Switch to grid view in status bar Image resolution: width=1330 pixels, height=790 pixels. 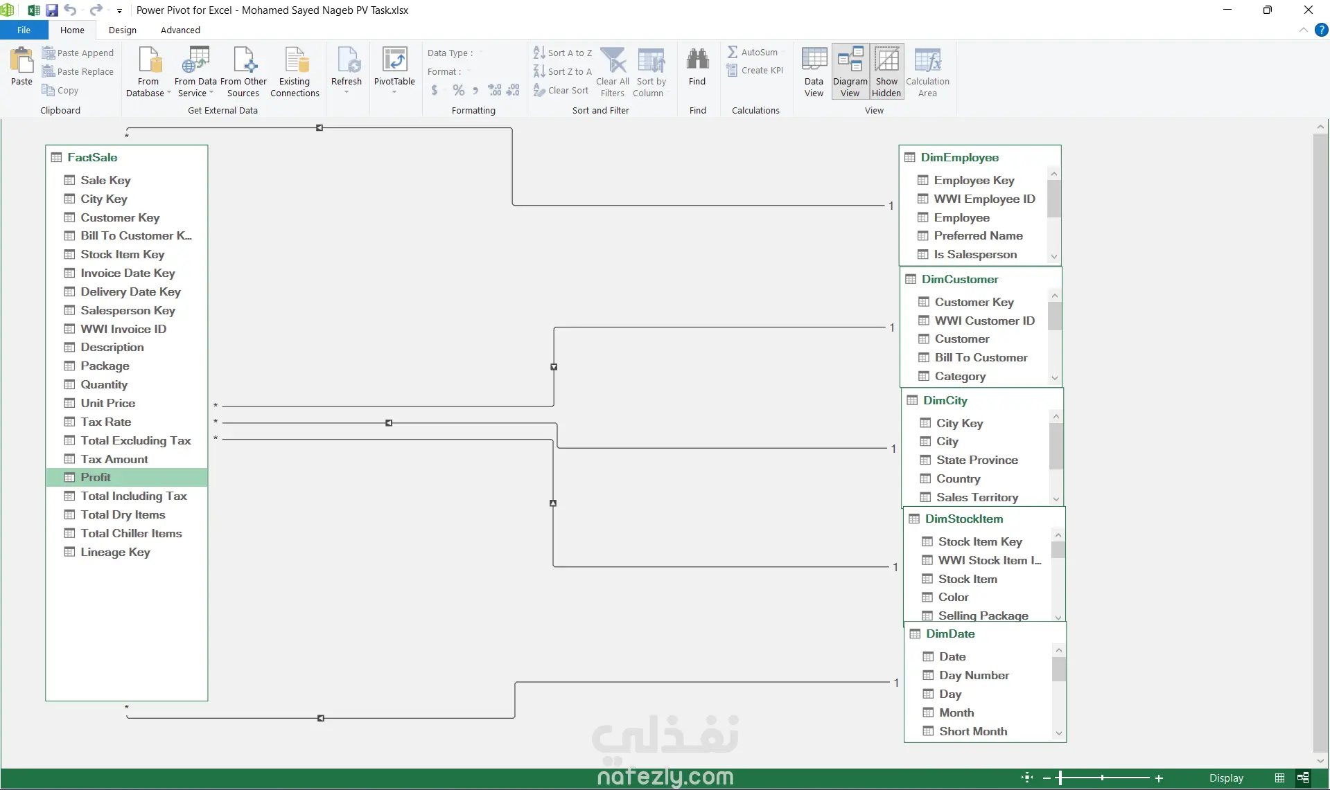(x=1279, y=778)
